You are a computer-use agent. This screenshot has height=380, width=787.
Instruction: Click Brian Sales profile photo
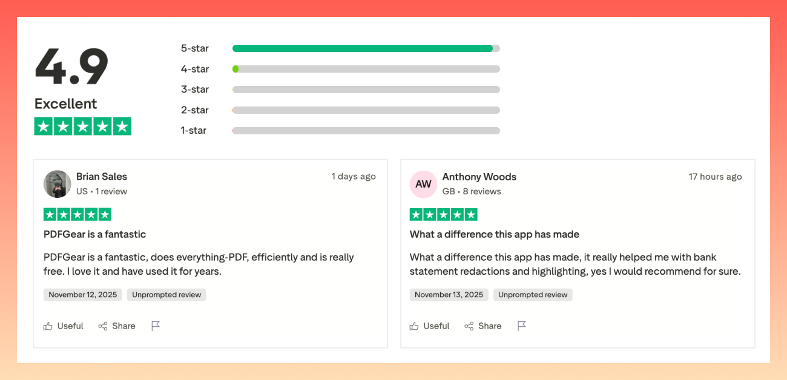coord(58,184)
